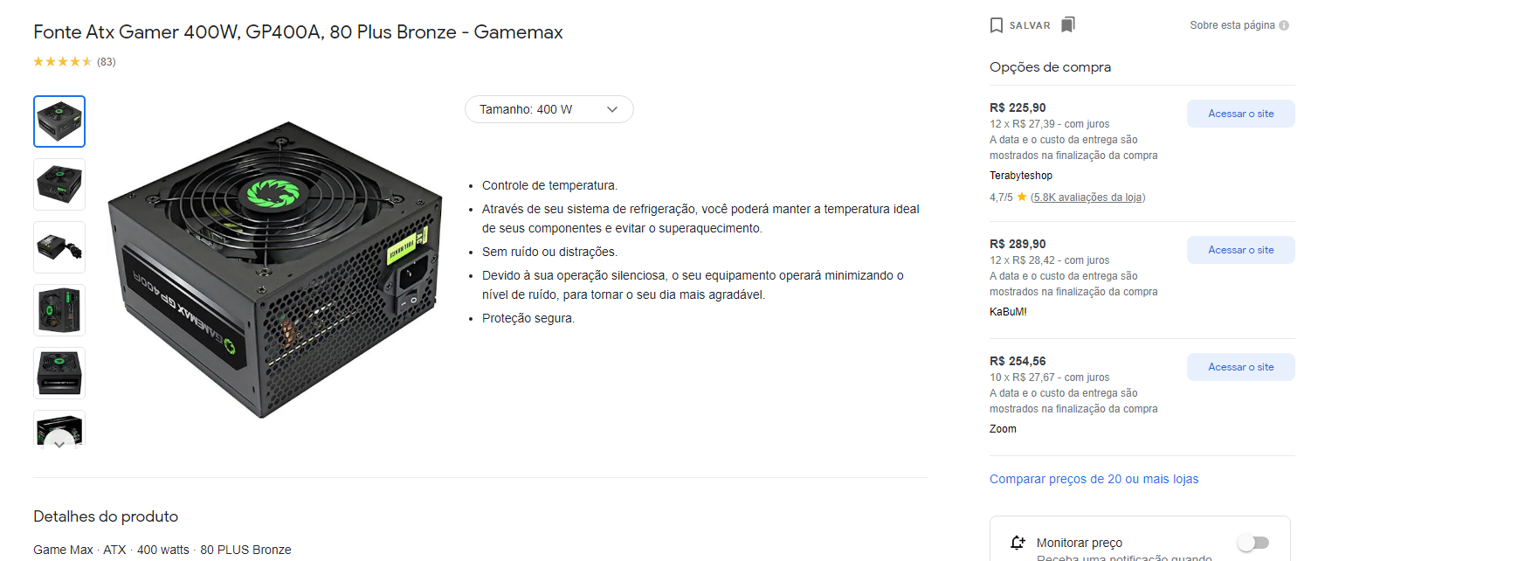The image size is (1518, 561).
Task: Click the main power supply product image
Action: (x=275, y=270)
